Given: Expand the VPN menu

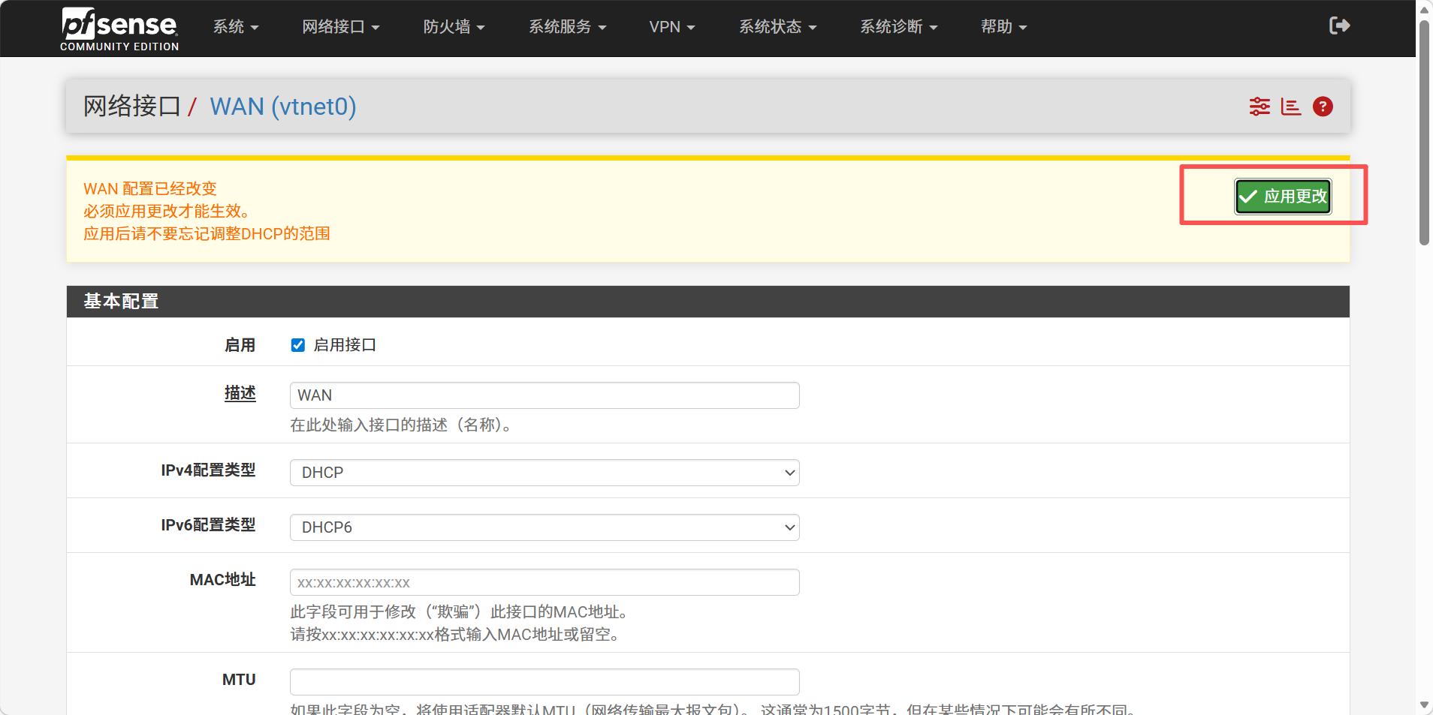Looking at the screenshot, I should pos(671,27).
